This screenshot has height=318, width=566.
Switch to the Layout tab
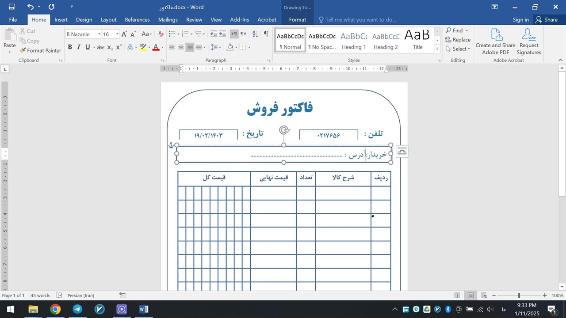coord(108,19)
